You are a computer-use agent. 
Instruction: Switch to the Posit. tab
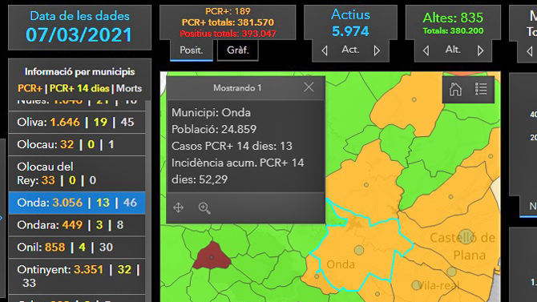pos(192,50)
